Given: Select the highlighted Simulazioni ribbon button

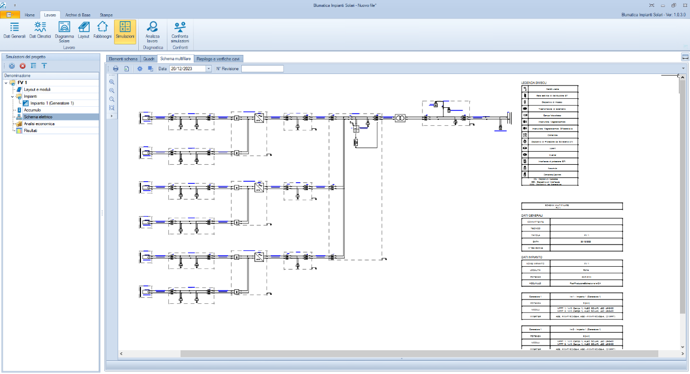Looking at the screenshot, I should point(125,31).
